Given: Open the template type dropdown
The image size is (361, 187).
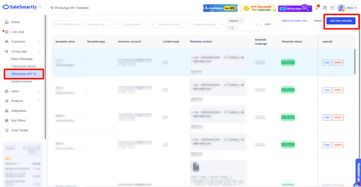Looking at the screenshot, I should pos(103,24).
